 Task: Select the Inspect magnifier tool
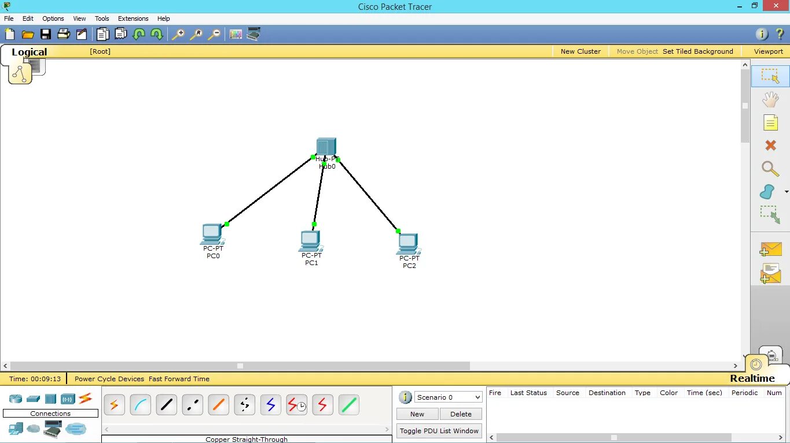point(770,169)
